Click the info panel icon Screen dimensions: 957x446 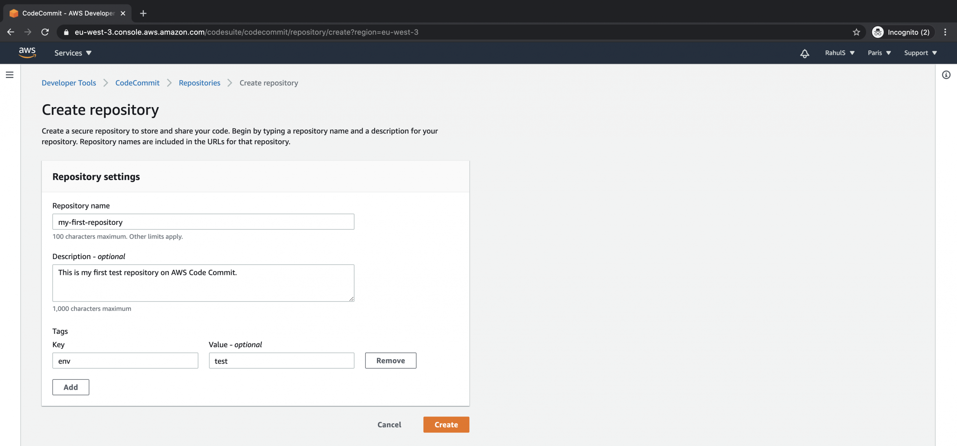[x=946, y=75]
